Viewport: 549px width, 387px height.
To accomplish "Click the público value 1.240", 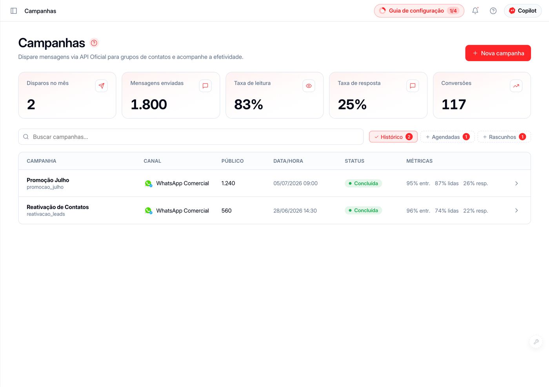I will click(228, 184).
